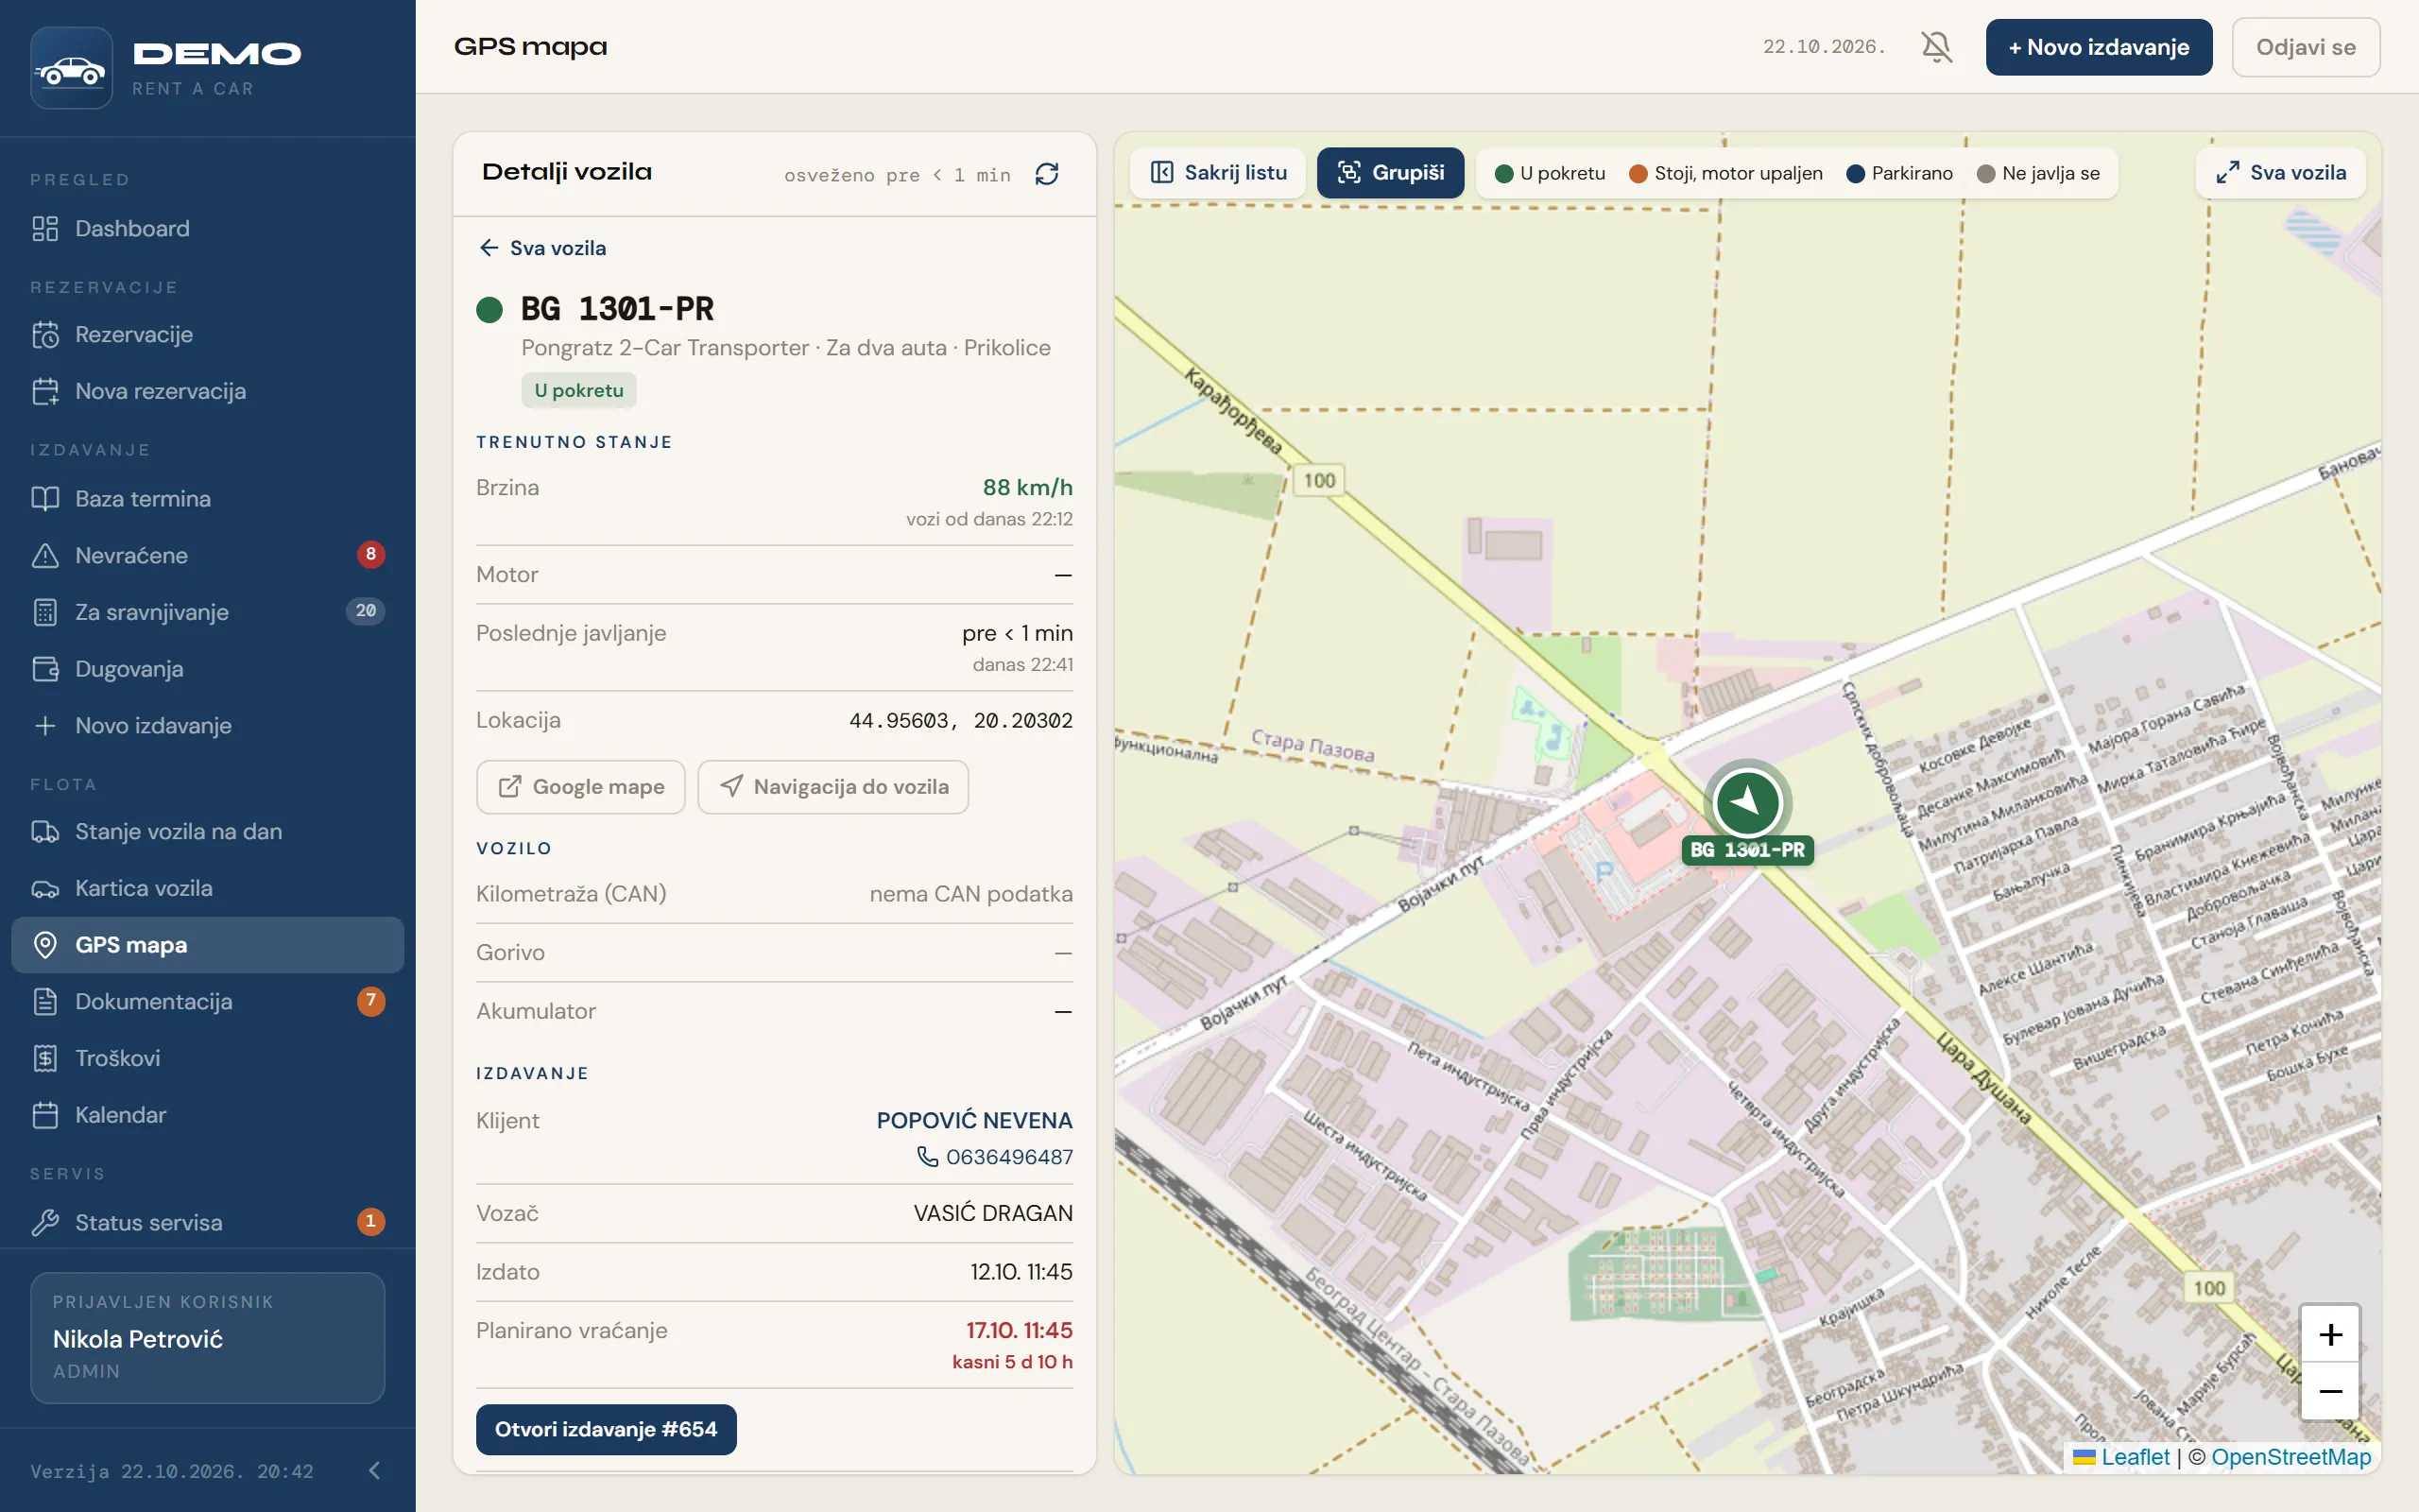This screenshot has height=1512, width=2419.
Task: Open Leaflet attribution link
Action: [2122, 1457]
